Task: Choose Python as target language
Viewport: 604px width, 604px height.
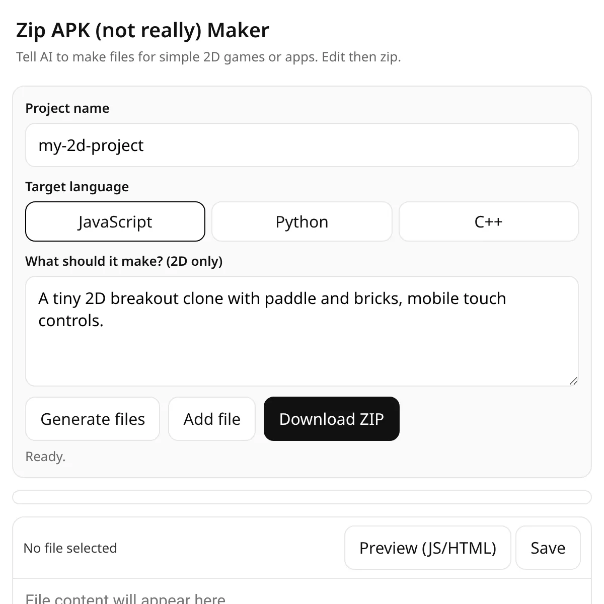Action: [302, 221]
